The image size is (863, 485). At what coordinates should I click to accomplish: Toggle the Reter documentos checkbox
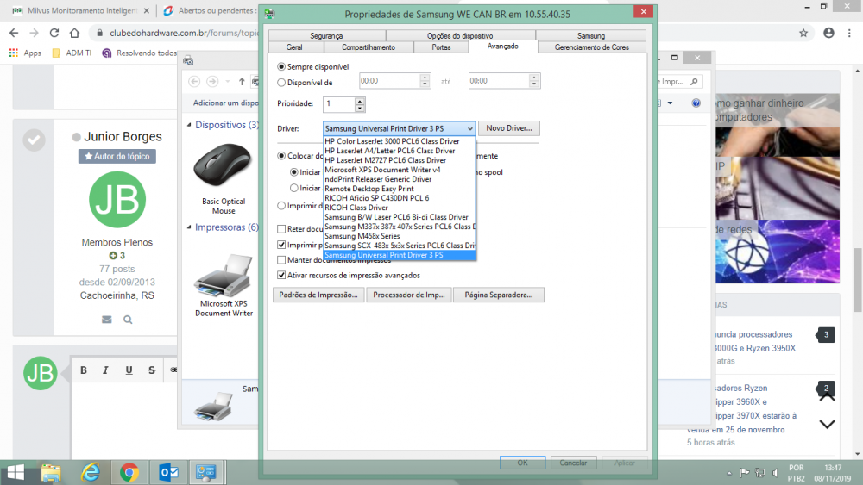pyautogui.click(x=281, y=228)
